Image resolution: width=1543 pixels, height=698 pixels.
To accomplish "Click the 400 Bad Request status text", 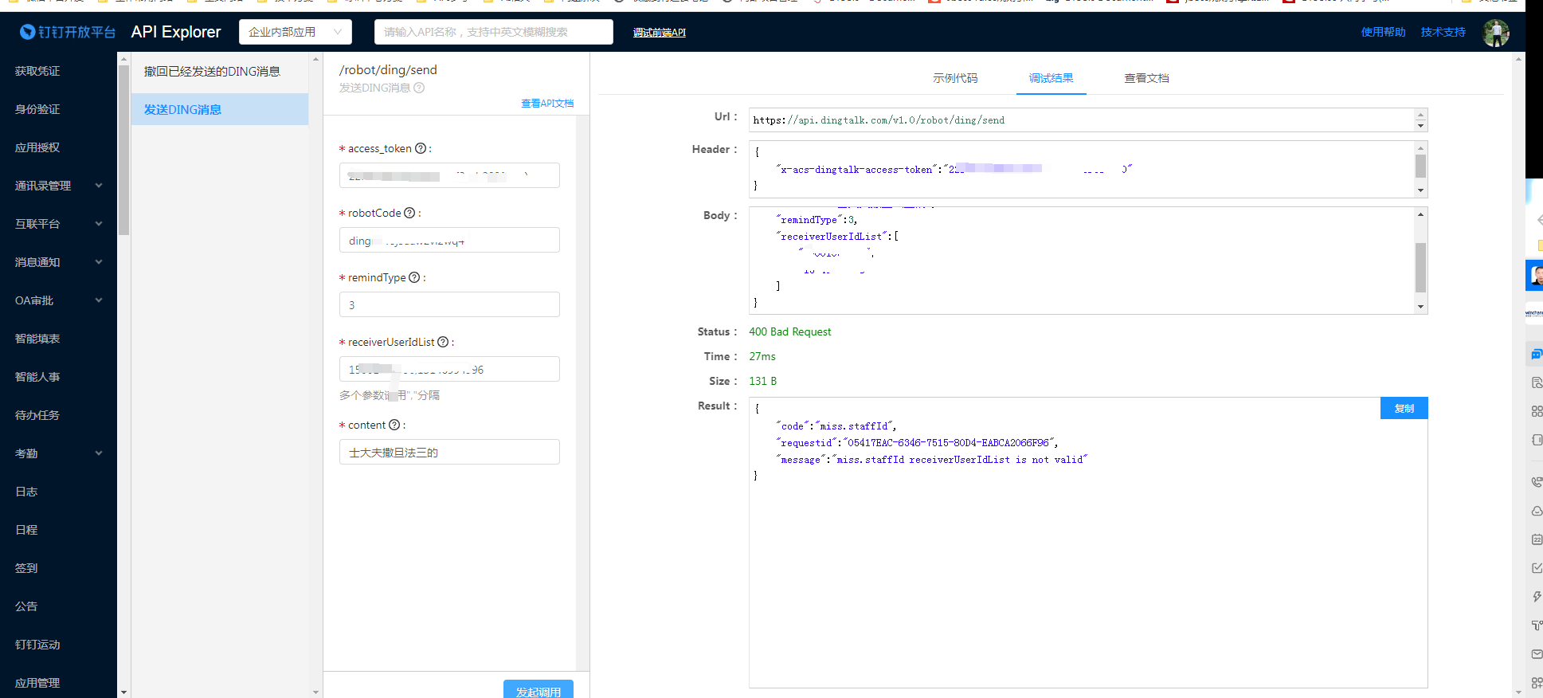I will (x=789, y=331).
